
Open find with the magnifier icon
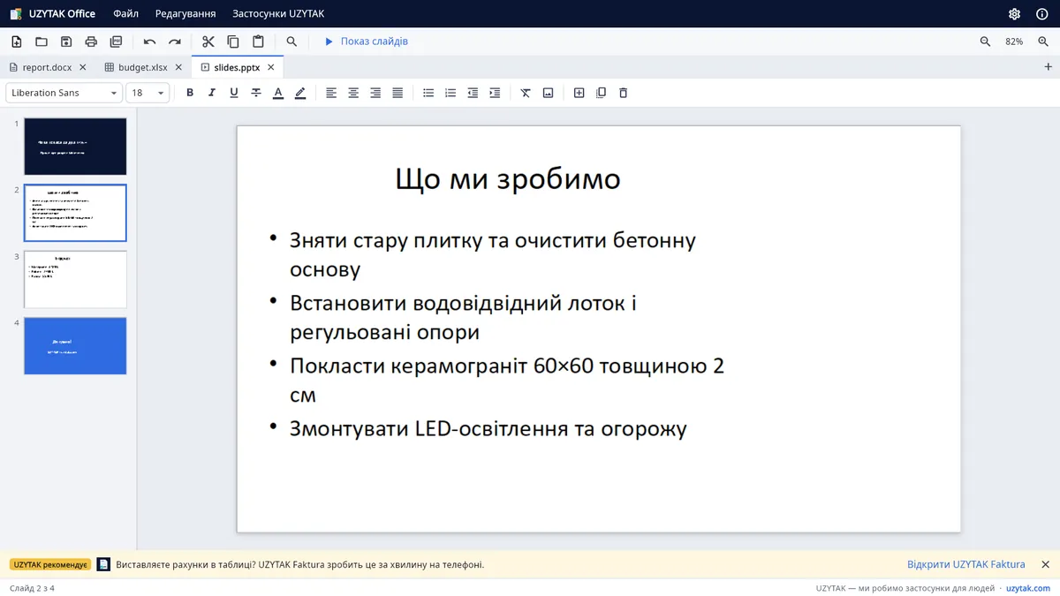pyautogui.click(x=292, y=41)
